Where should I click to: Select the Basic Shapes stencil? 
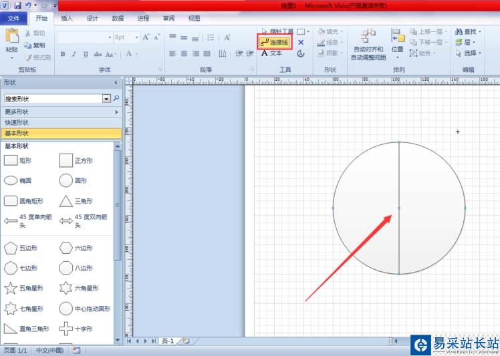click(x=61, y=133)
